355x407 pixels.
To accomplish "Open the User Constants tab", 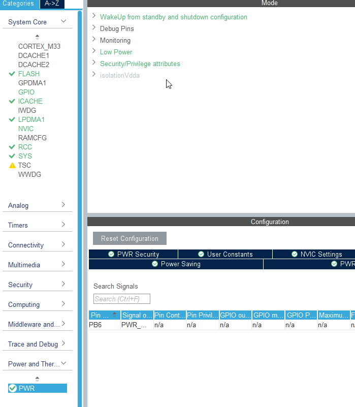I will [225, 254].
